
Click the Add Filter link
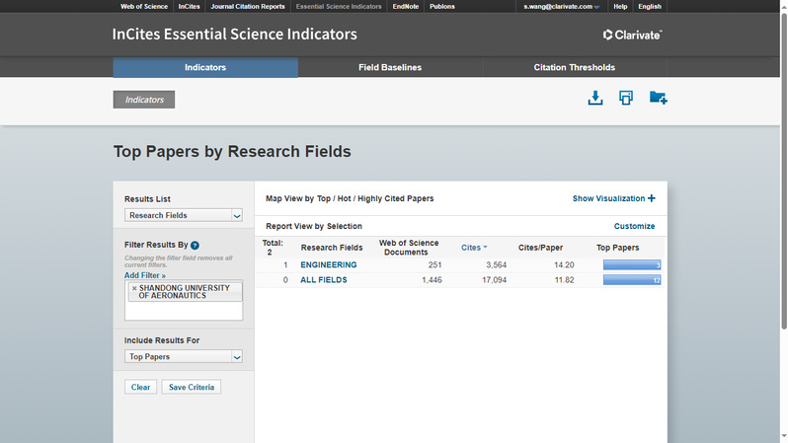pyautogui.click(x=145, y=275)
